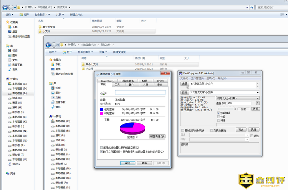Viewport: 288px width, 190px height.
Task: Click the FastCopy title bar app icon
Action: (x=180, y=73)
